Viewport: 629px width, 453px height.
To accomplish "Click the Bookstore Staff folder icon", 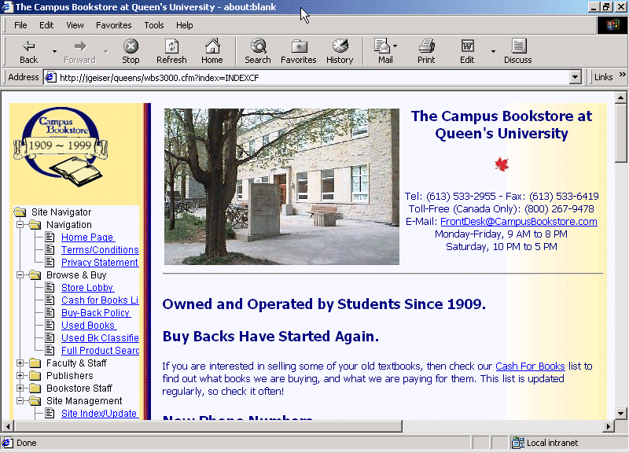I will click(x=35, y=388).
